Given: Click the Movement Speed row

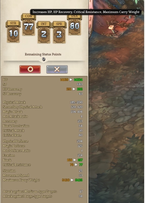Looking at the screenshot, I should tap(43, 175).
